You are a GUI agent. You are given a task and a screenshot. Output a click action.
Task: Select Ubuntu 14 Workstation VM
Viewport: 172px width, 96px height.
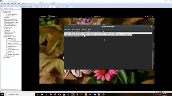(x=13, y=50)
